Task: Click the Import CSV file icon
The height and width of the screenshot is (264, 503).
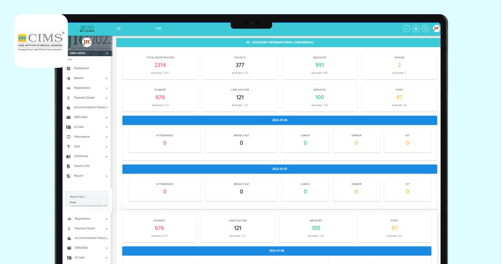Action: tap(68, 166)
